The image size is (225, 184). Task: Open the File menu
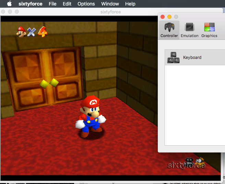coord(52,4)
